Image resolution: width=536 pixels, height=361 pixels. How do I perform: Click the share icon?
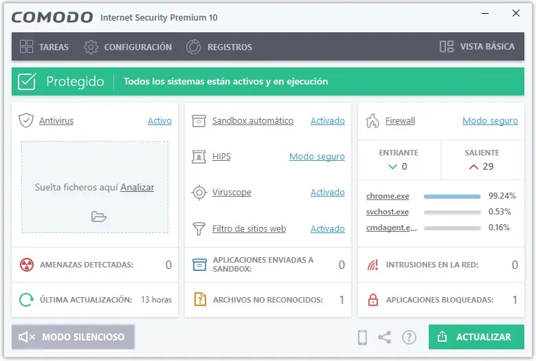tap(385, 338)
